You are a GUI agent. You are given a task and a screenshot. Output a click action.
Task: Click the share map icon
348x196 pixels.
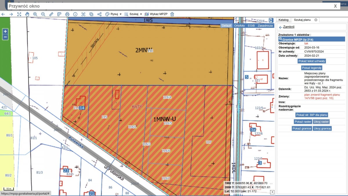point(99,14)
